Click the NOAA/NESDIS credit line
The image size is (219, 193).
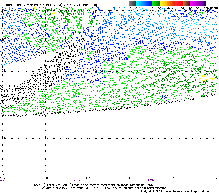click(174, 191)
